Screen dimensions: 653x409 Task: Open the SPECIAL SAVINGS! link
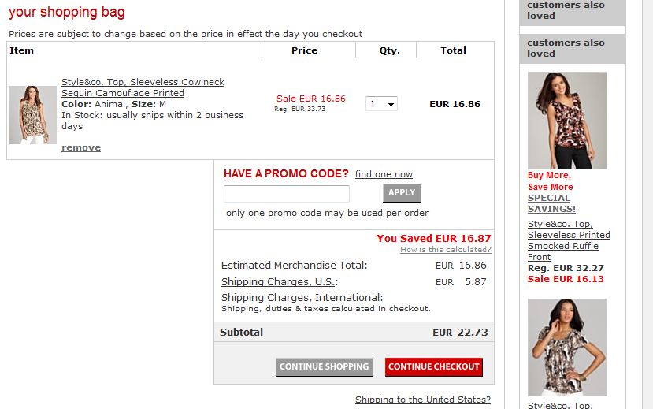[551, 203]
